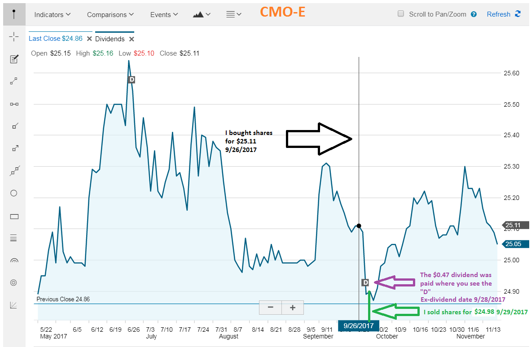Select the Dividends tab label

coord(110,39)
